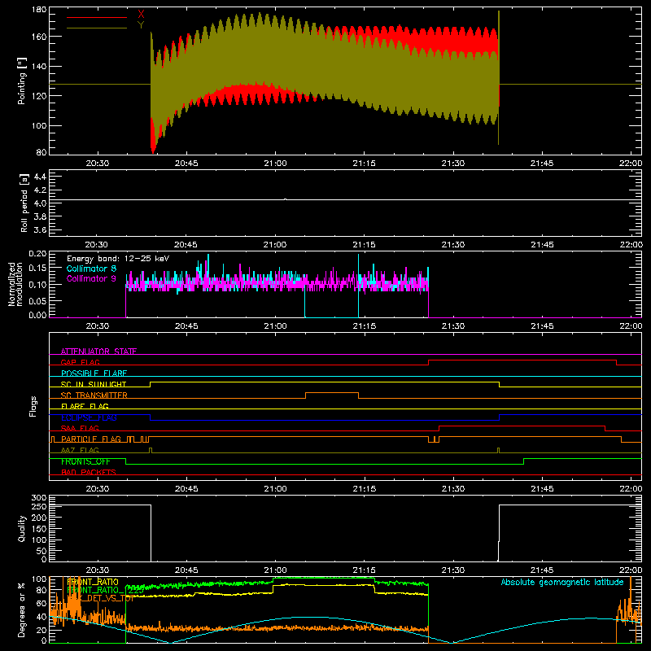Click the olive Y legend line sample
The image size is (651, 651).
[97, 28]
